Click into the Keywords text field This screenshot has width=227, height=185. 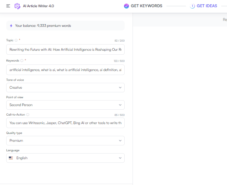65,69
